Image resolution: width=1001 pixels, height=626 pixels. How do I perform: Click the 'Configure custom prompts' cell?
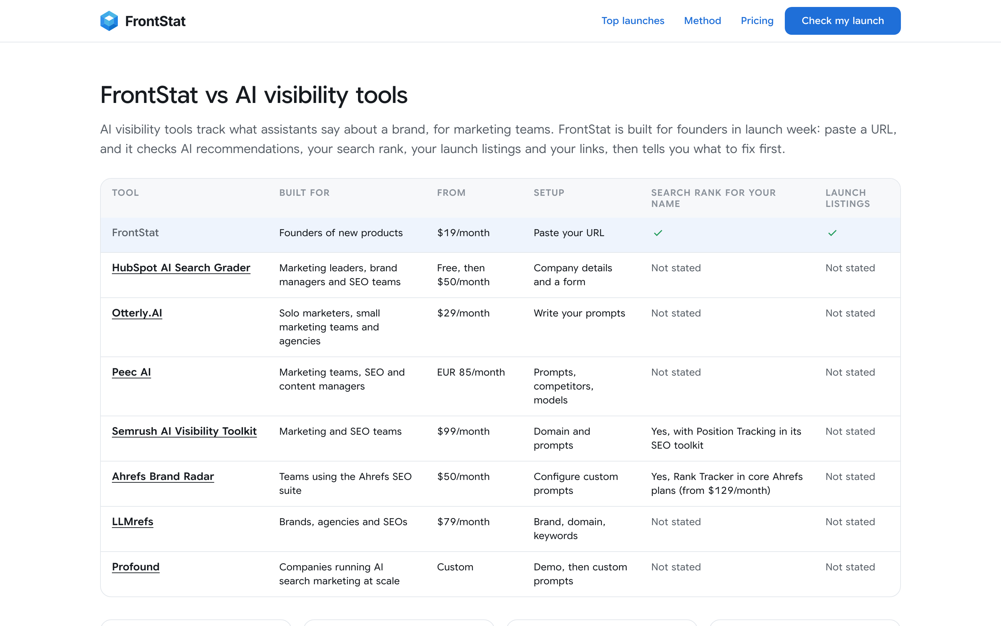pos(576,483)
